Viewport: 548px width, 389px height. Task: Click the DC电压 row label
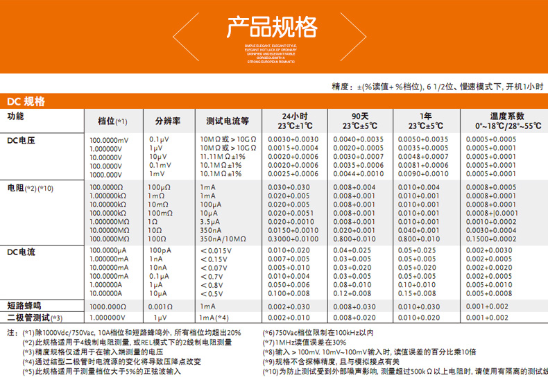coord(21,140)
